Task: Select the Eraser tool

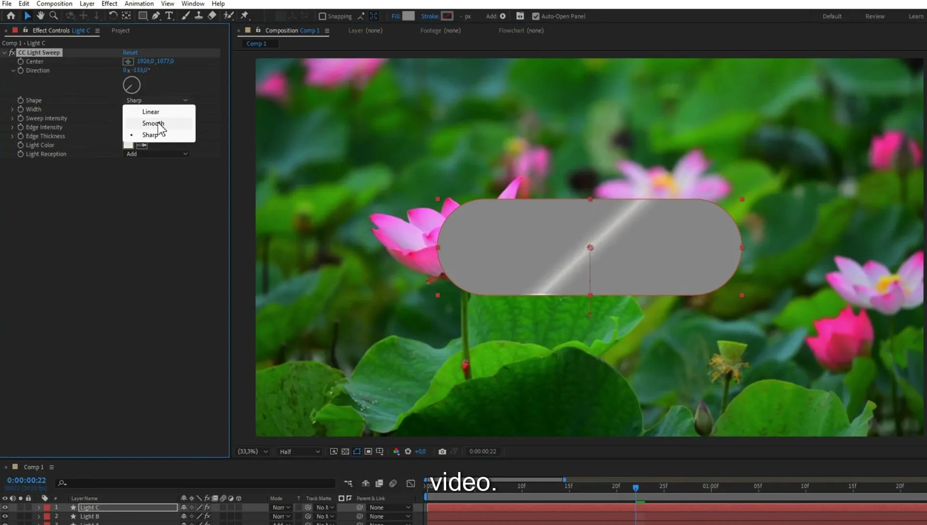Action: point(212,16)
